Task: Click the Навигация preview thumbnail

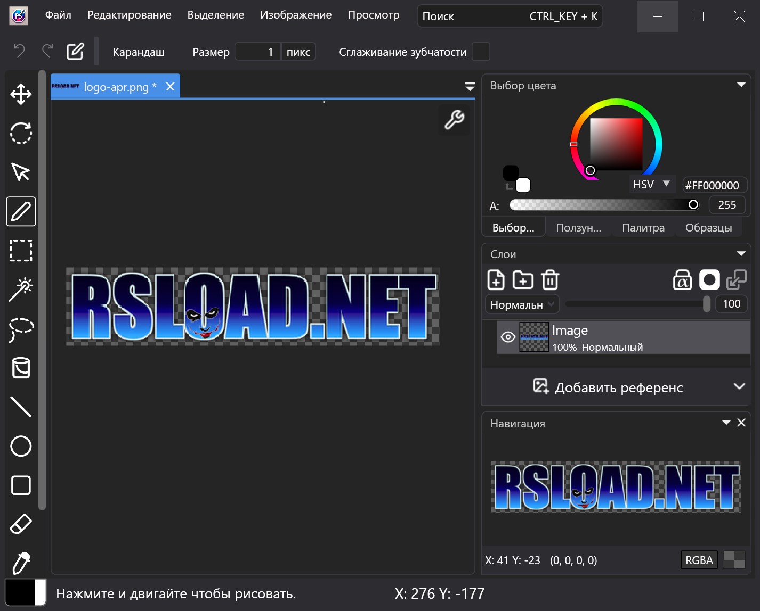Action: click(616, 487)
